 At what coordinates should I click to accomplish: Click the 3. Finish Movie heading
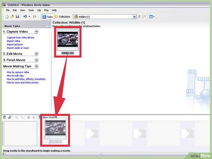[x=14, y=60]
